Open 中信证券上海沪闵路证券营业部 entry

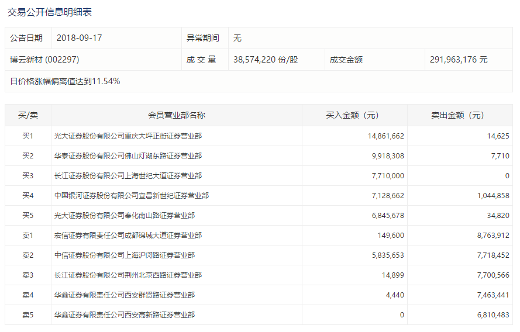coord(125,255)
